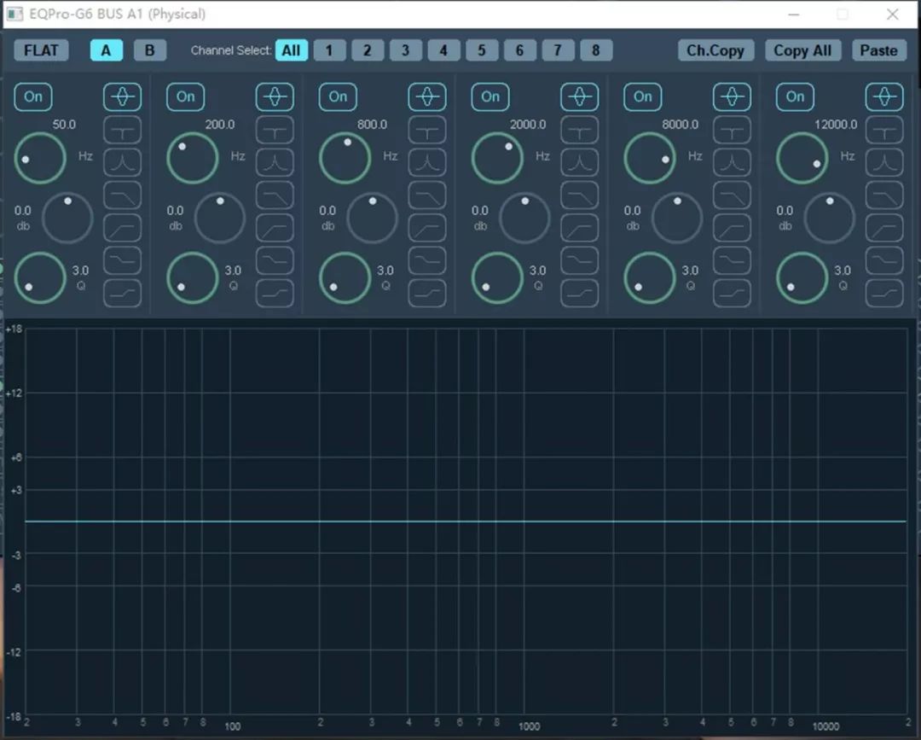Image resolution: width=921 pixels, height=740 pixels.
Task: Choose the upward shelf filter icon in the 12000 Hz band
Action: coord(883,293)
